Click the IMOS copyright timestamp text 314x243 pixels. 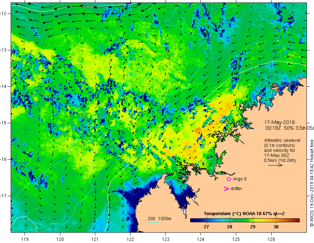pos(312,183)
